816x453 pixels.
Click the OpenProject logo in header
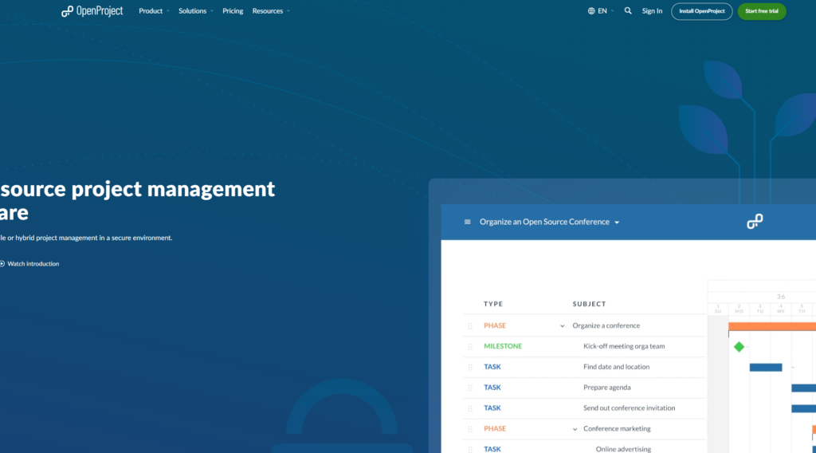point(92,11)
